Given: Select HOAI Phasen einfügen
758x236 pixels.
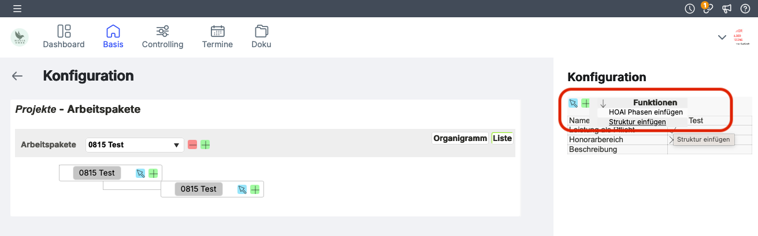Looking at the screenshot, I should (x=645, y=112).
